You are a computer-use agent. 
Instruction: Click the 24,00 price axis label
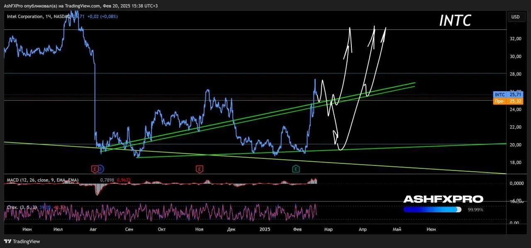[516, 109]
